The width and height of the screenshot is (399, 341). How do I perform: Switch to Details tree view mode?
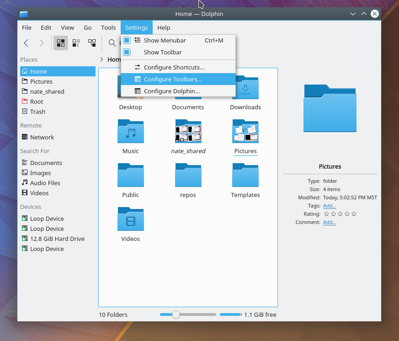click(x=92, y=43)
